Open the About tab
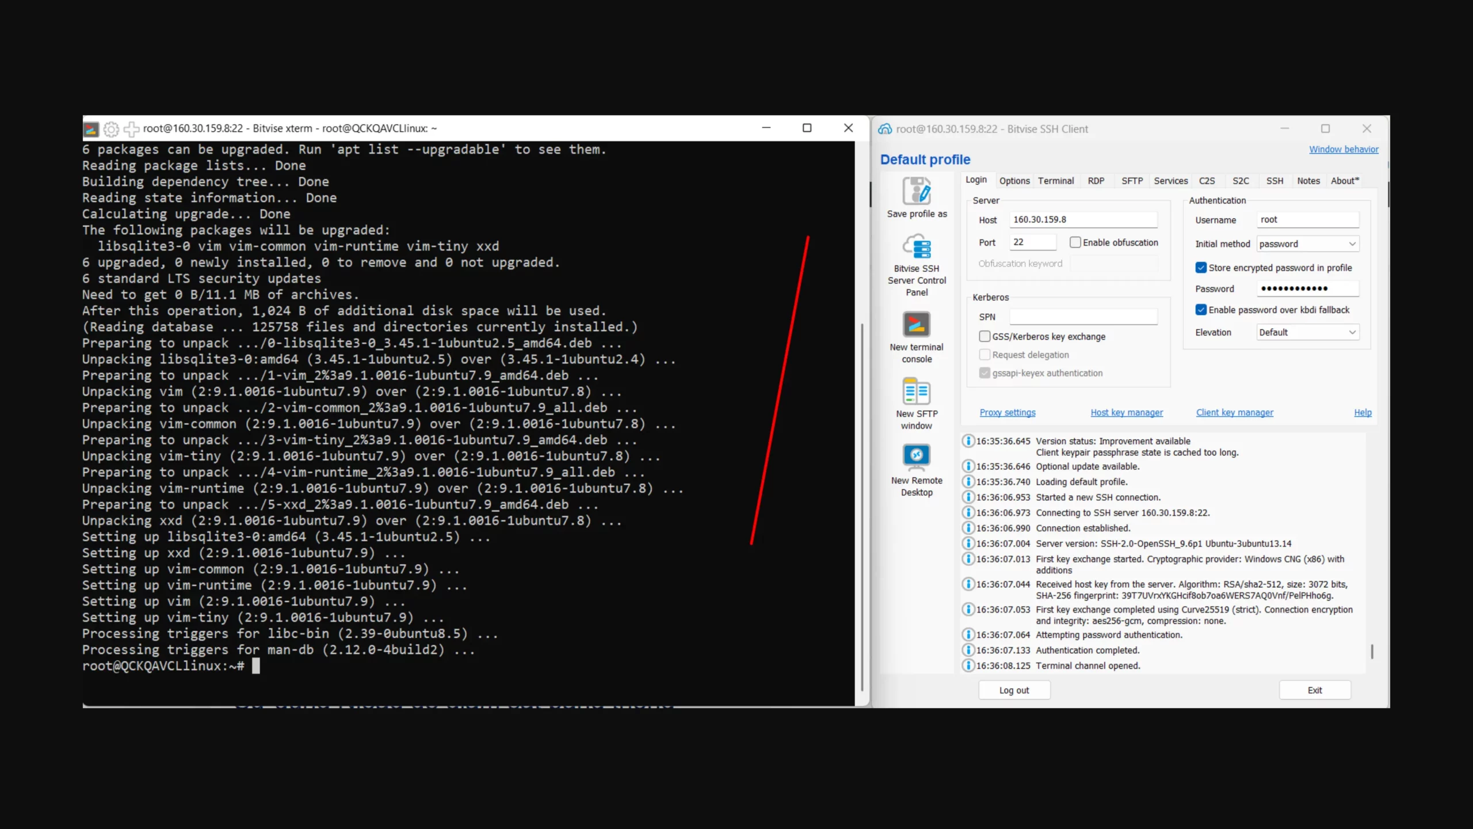Viewport: 1473px width, 829px height. pos(1345,181)
